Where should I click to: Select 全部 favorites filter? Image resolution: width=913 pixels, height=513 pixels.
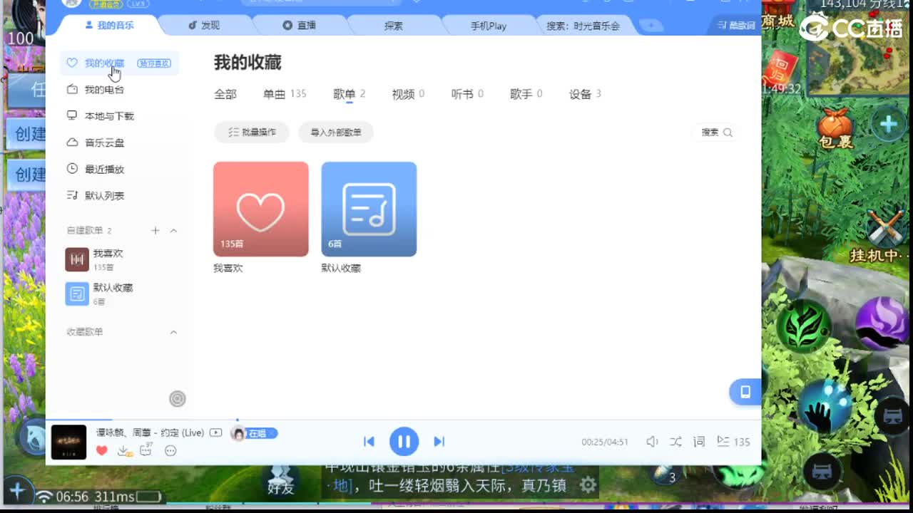(225, 94)
